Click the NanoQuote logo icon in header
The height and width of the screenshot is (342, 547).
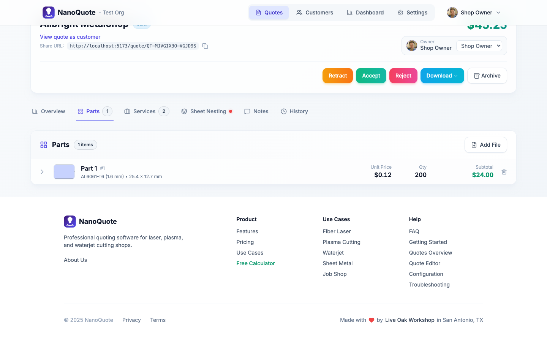(49, 13)
